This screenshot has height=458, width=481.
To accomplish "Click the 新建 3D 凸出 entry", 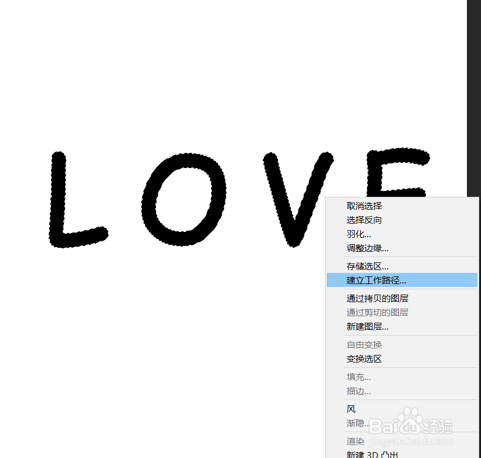I will coord(402,454).
